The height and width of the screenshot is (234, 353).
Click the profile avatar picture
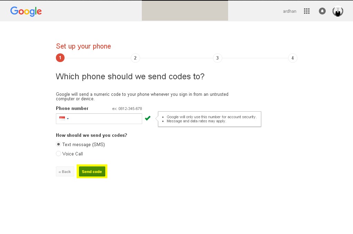tap(337, 11)
